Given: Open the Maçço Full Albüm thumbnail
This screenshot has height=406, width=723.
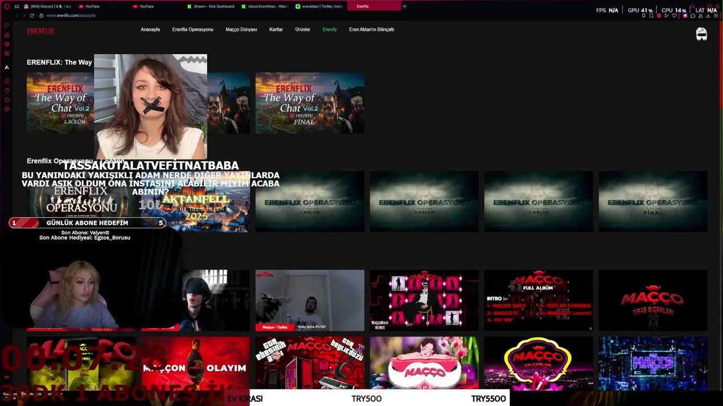Looking at the screenshot, I should 538,300.
